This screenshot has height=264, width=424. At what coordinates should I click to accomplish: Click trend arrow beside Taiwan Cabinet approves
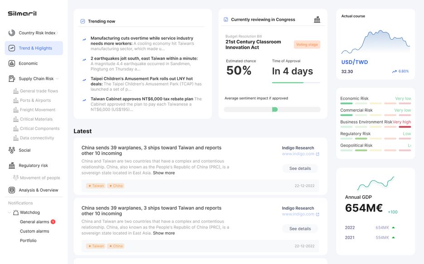84,100
